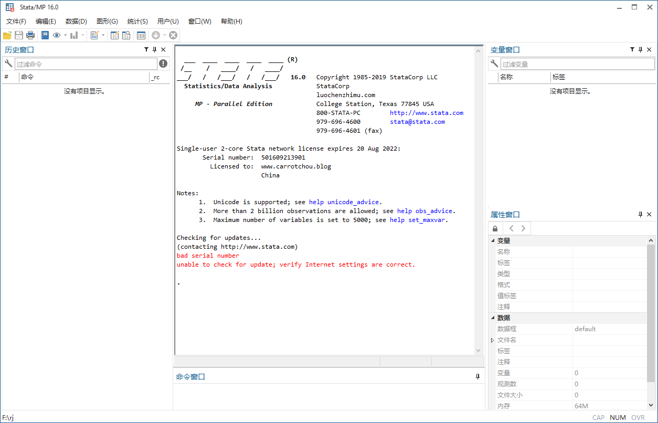Pin the 变量窗口 panel
This screenshot has width=658, height=423.
click(641, 49)
